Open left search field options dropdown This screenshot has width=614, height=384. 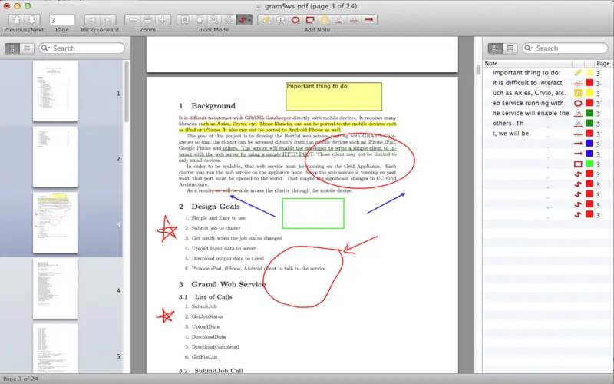point(46,48)
